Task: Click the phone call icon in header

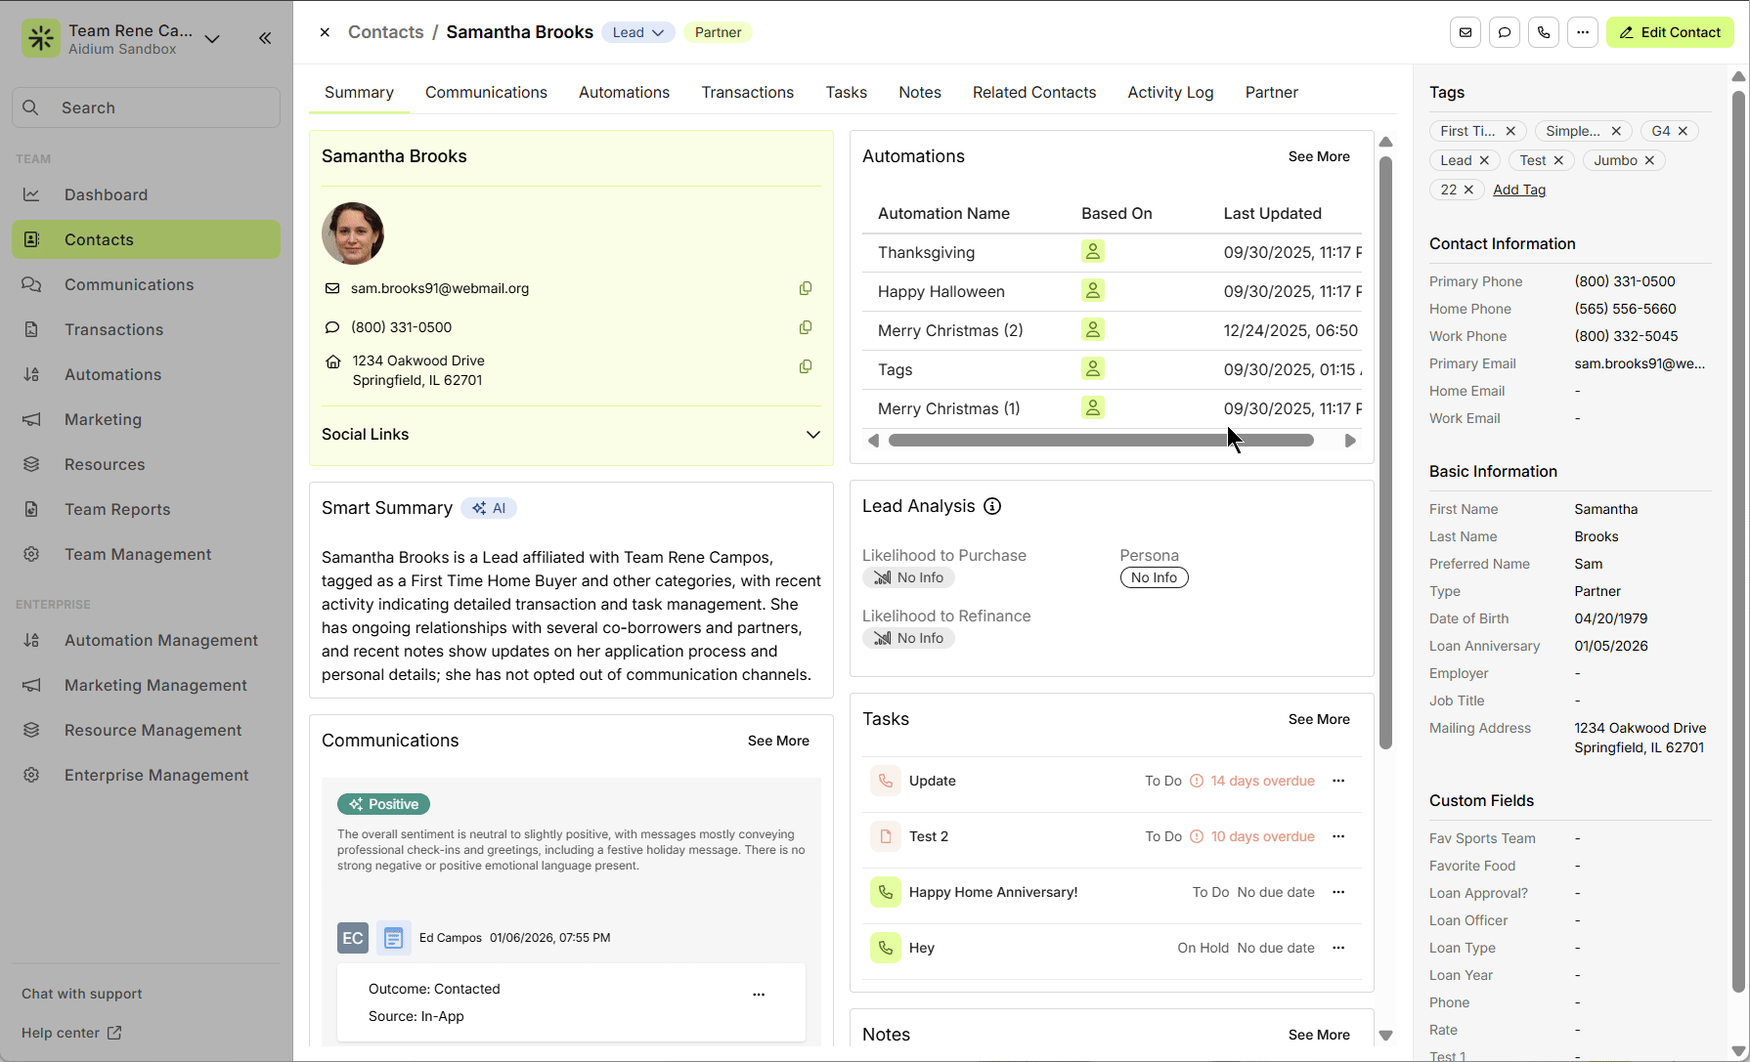Action: pyautogui.click(x=1544, y=32)
